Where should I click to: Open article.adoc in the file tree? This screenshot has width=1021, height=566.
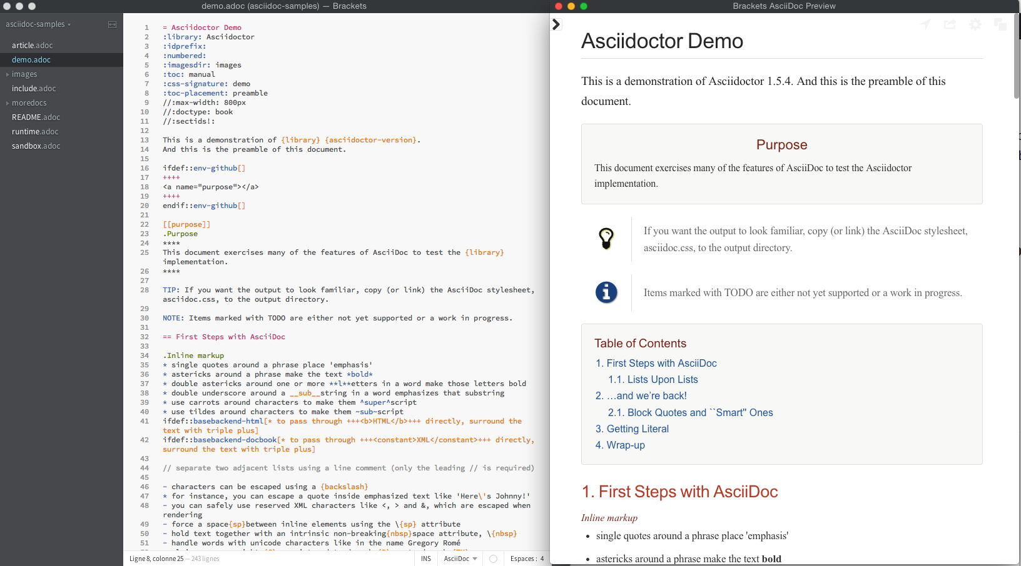click(33, 46)
